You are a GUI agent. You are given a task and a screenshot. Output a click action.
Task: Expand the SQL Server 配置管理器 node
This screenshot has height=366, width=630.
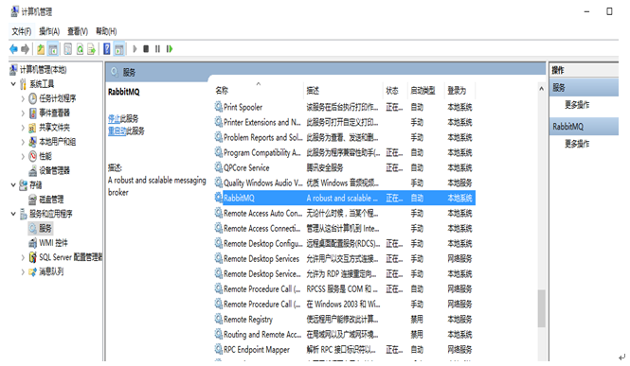click(x=23, y=257)
